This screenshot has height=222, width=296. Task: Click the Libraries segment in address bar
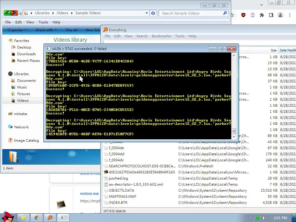pos(42,13)
